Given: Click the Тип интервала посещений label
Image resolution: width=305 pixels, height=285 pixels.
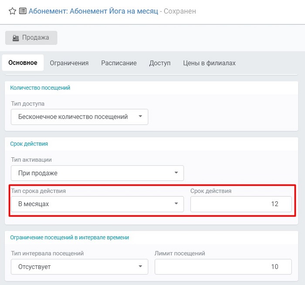Looking at the screenshot, I should tap(47, 253).
